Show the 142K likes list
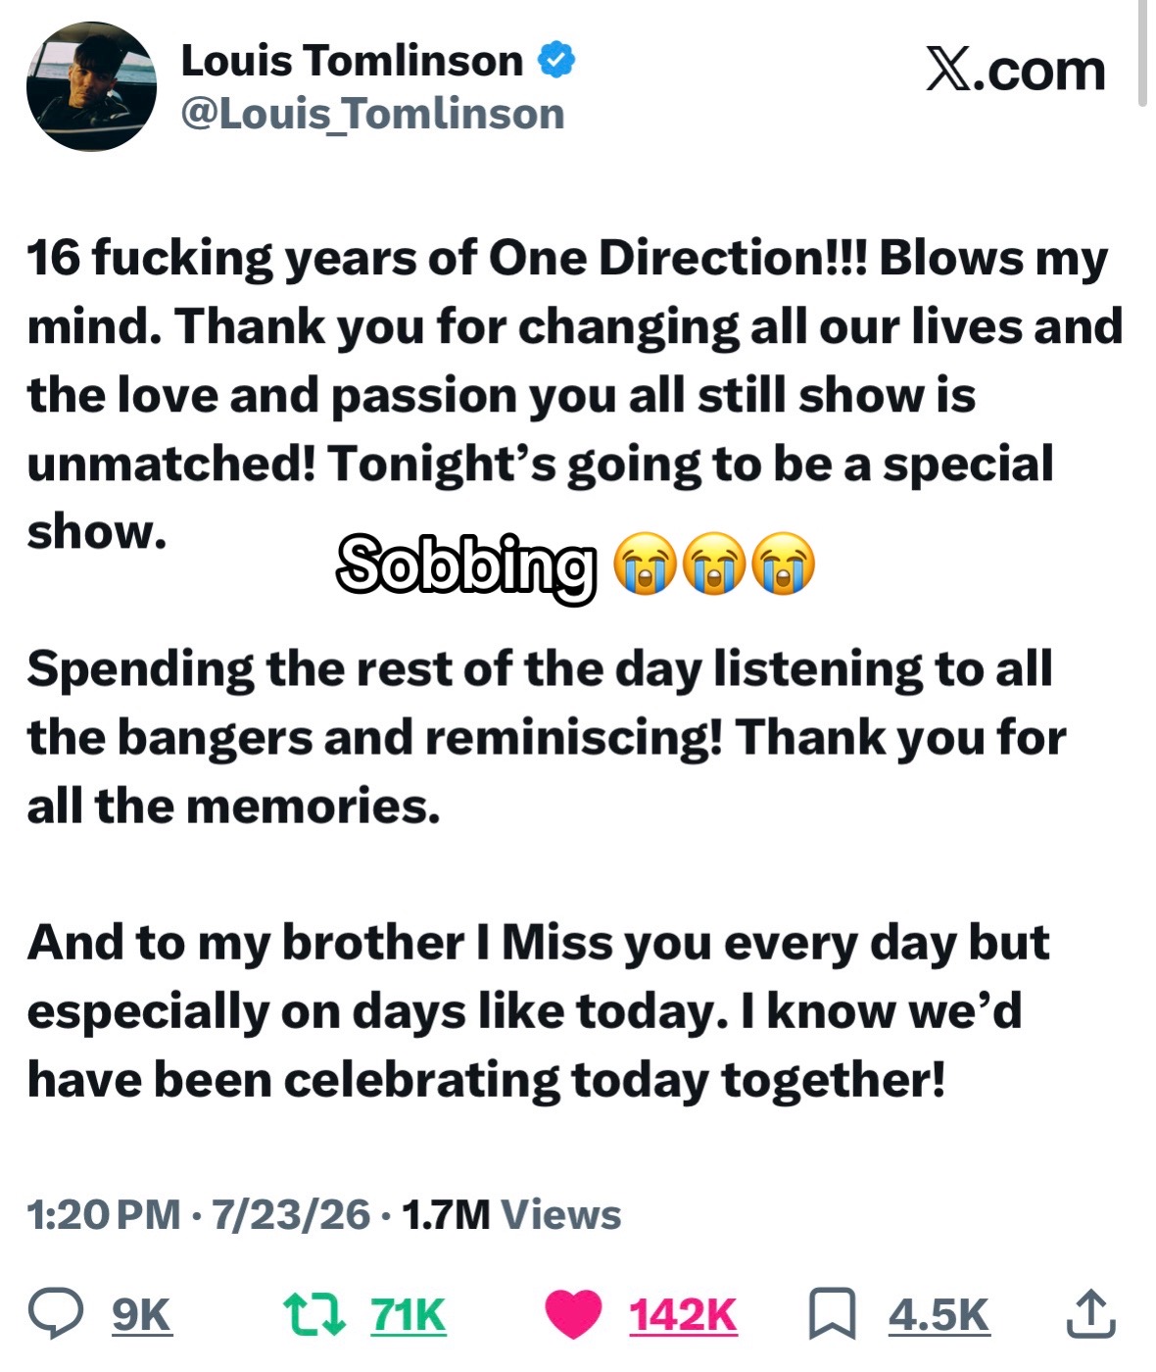The width and height of the screenshot is (1156, 1372). tap(683, 1315)
